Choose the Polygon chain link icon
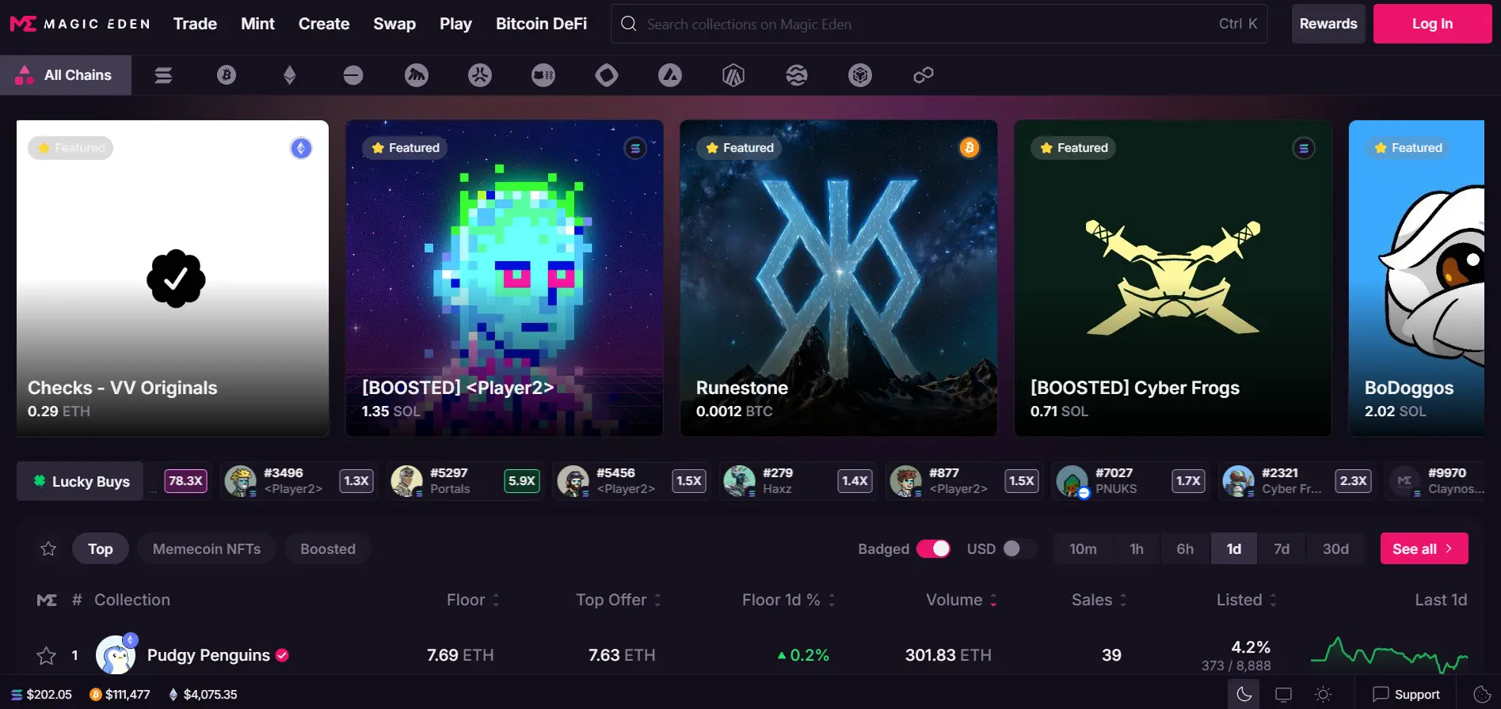 [x=924, y=75]
